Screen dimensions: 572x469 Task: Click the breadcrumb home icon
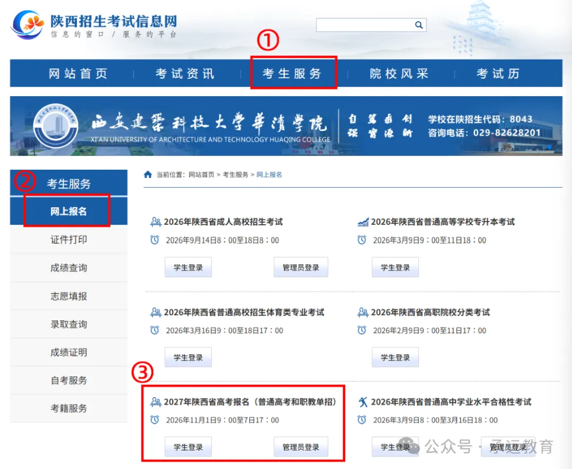[x=148, y=175]
